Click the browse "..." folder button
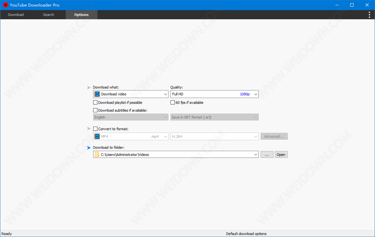The height and width of the screenshot is (237, 375). pyautogui.click(x=267, y=155)
